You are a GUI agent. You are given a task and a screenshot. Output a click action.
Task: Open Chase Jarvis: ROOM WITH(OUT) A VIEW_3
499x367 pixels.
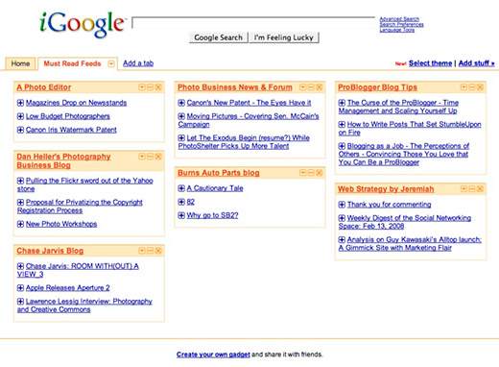coord(78,270)
